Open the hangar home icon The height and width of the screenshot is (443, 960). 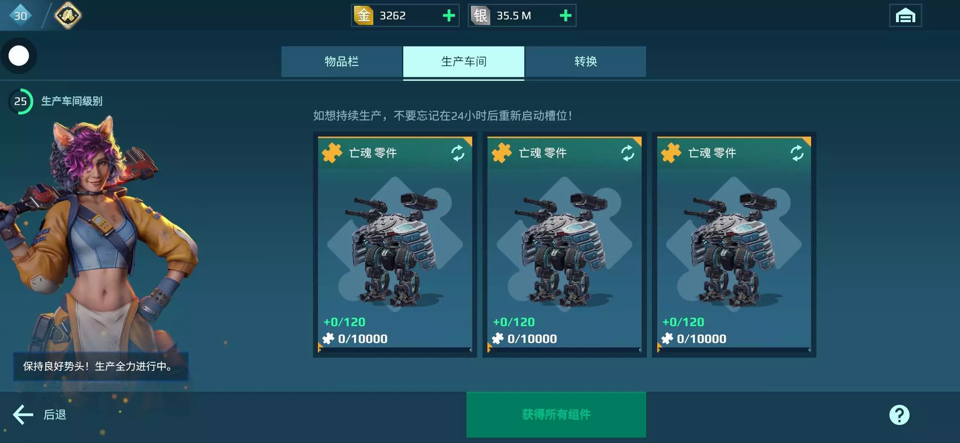click(905, 16)
